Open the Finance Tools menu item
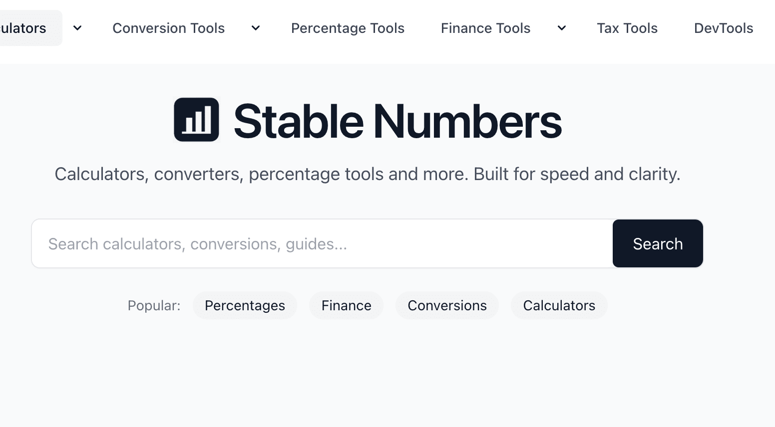This screenshot has width=775, height=427. [485, 28]
